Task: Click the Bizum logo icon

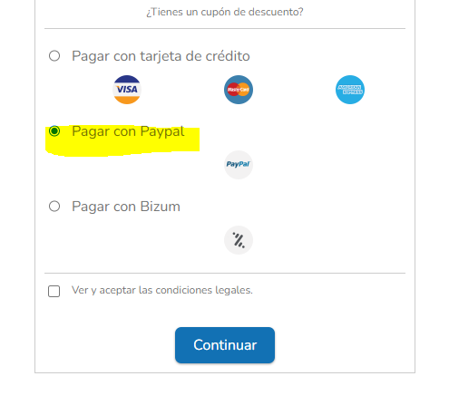Action: coord(239,240)
